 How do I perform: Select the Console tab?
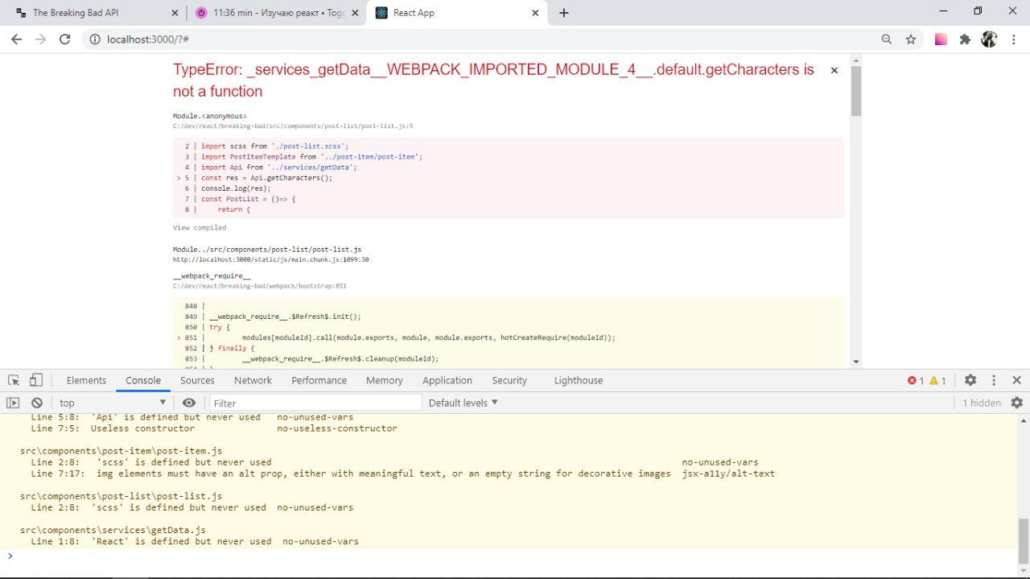click(x=143, y=380)
